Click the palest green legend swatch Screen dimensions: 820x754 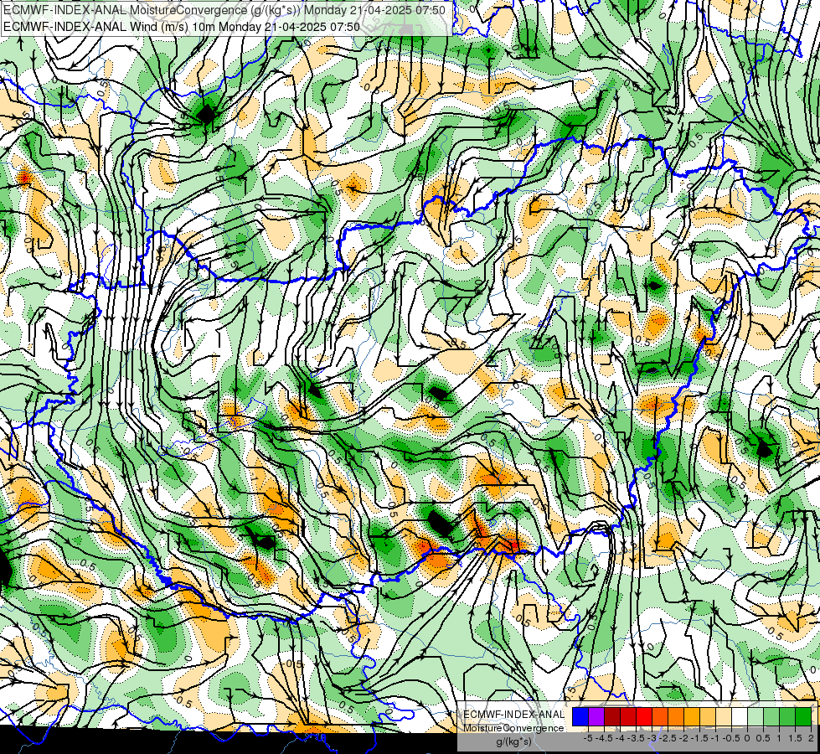(756, 716)
